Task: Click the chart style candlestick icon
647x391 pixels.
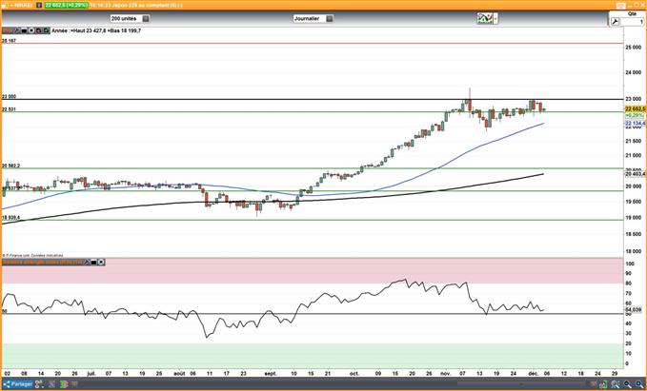Action: pyautogui.click(x=485, y=18)
